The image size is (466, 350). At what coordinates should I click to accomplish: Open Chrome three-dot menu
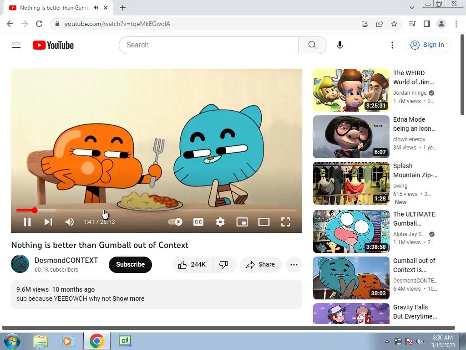pyautogui.click(x=456, y=24)
